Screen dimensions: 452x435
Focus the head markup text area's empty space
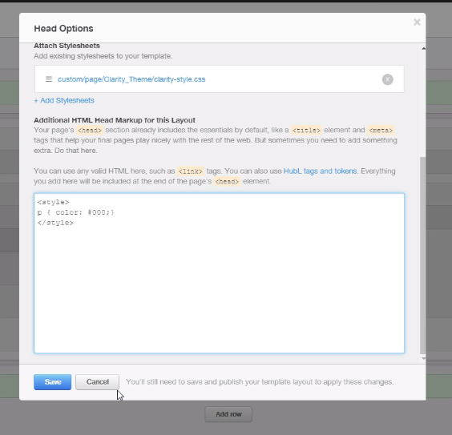tap(219, 288)
